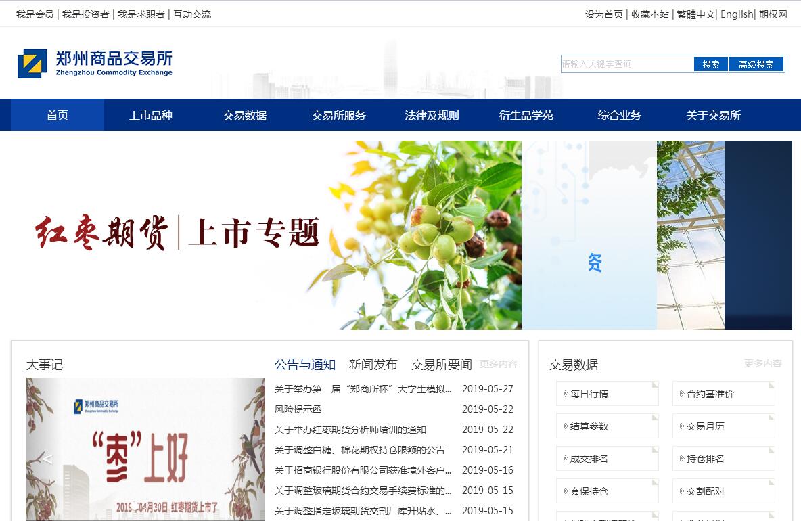Switch to the 新闻发布 tab
This screenshot has width=801, height=521.
pyautogui.click(x=373, y=365)
